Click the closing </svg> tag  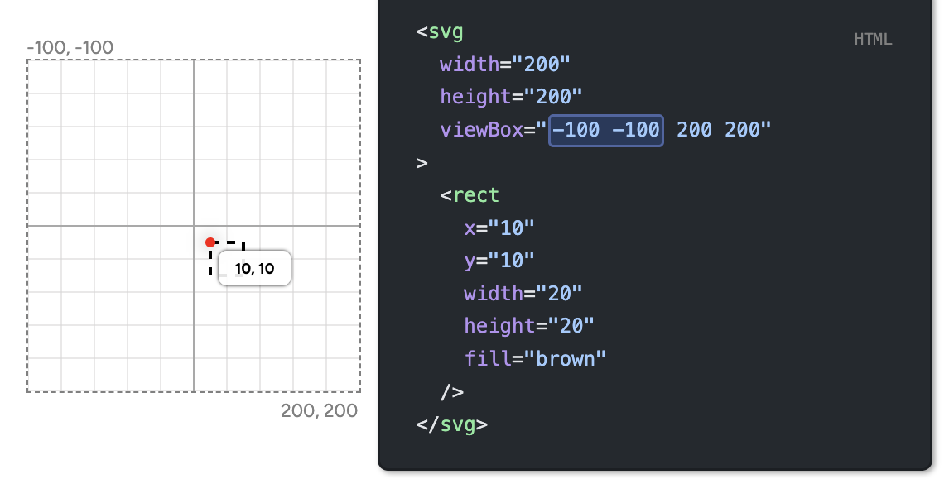450,424
